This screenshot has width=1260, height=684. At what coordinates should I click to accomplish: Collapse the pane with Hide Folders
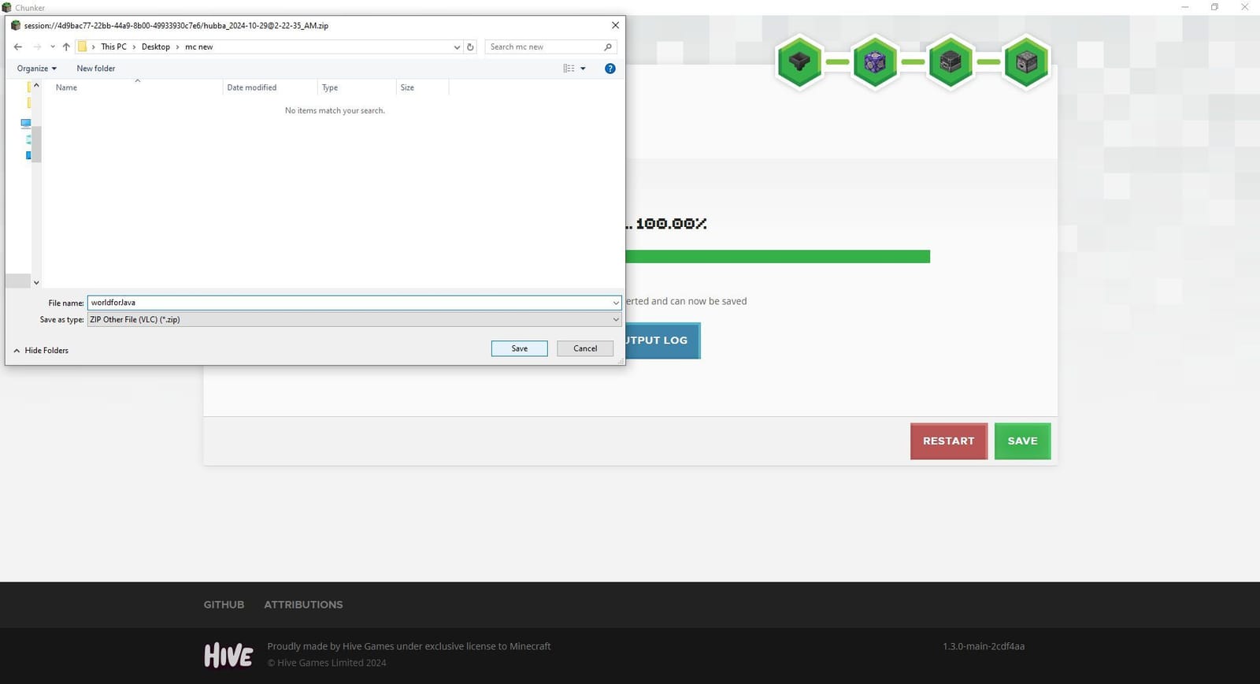click(41, 351)
